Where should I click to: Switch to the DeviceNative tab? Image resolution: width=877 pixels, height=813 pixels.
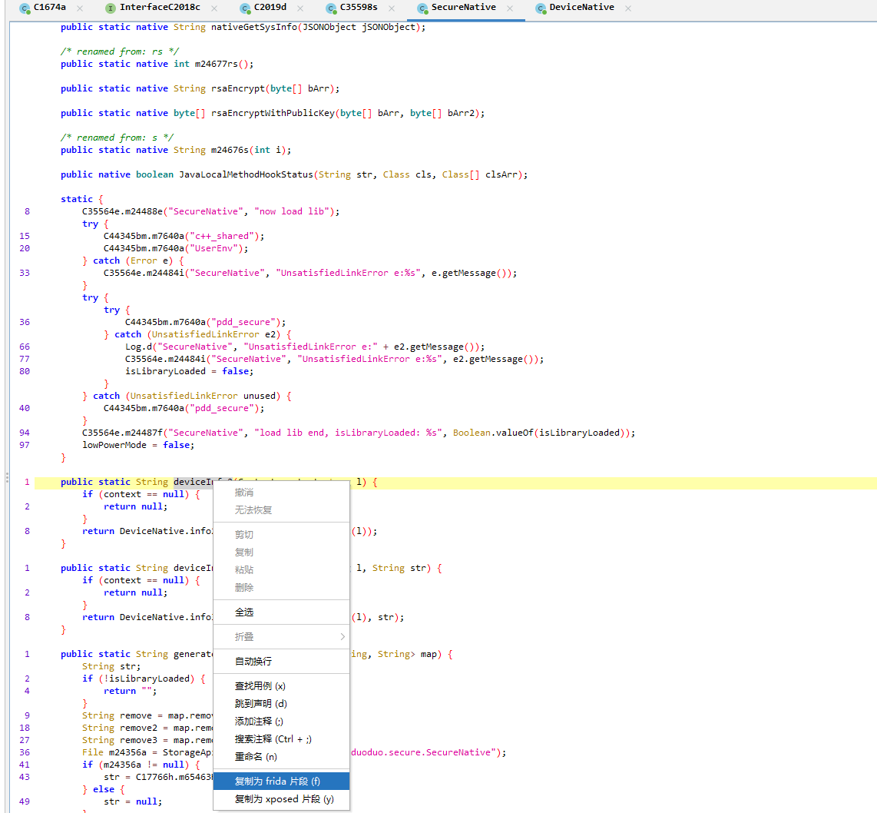[x=581, y=7]
